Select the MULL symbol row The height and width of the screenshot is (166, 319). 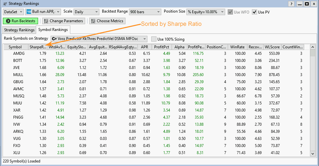coord(18,74)
